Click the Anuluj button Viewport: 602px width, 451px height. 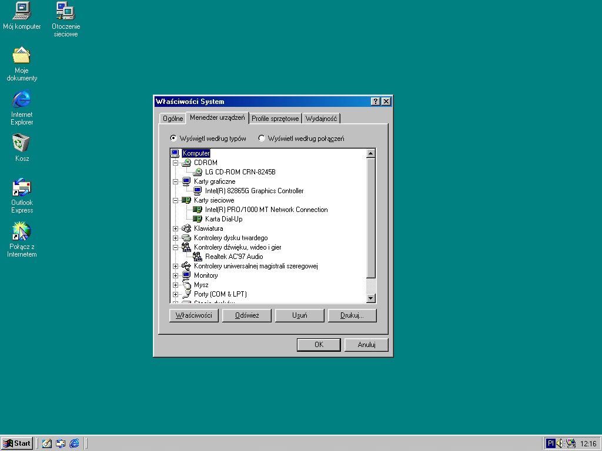click(366, 345)
